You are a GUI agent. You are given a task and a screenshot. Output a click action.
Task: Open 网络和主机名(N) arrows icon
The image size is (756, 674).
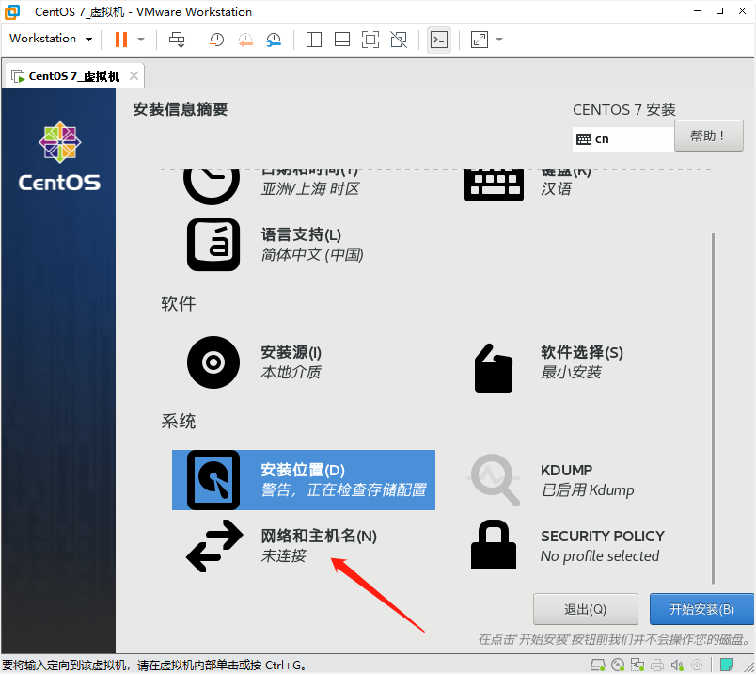coord(214,546)
